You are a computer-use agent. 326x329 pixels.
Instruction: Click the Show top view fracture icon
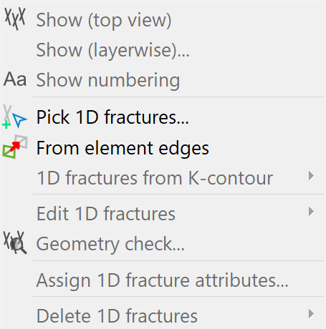pos(15,19)
